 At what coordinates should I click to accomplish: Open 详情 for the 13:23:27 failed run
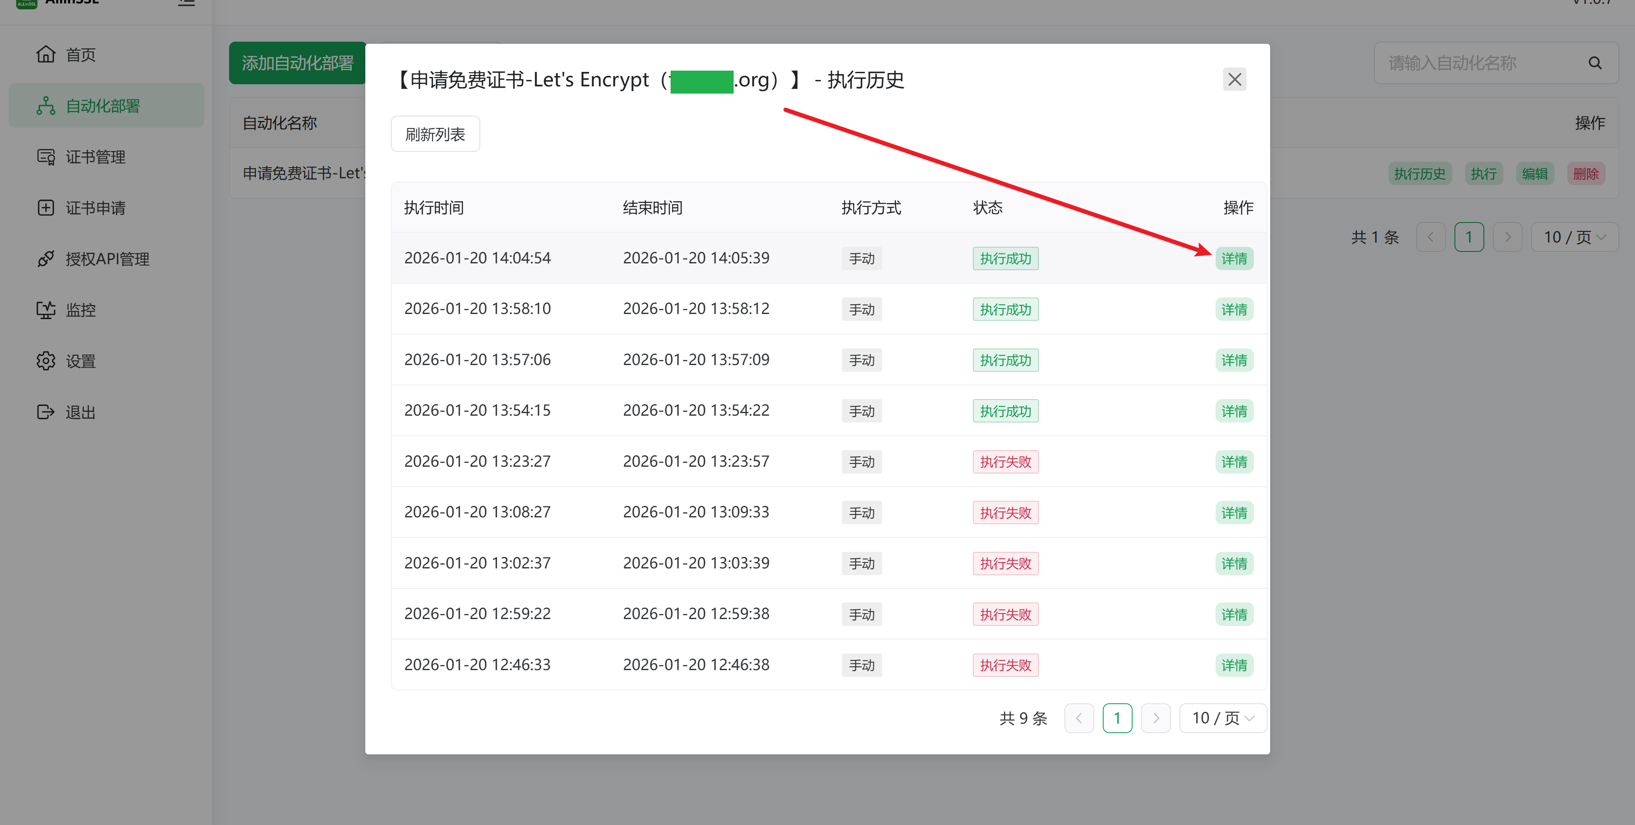point(1234,462)
